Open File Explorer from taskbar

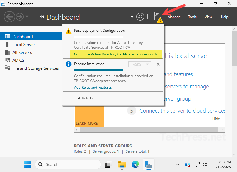pos(122,164)
